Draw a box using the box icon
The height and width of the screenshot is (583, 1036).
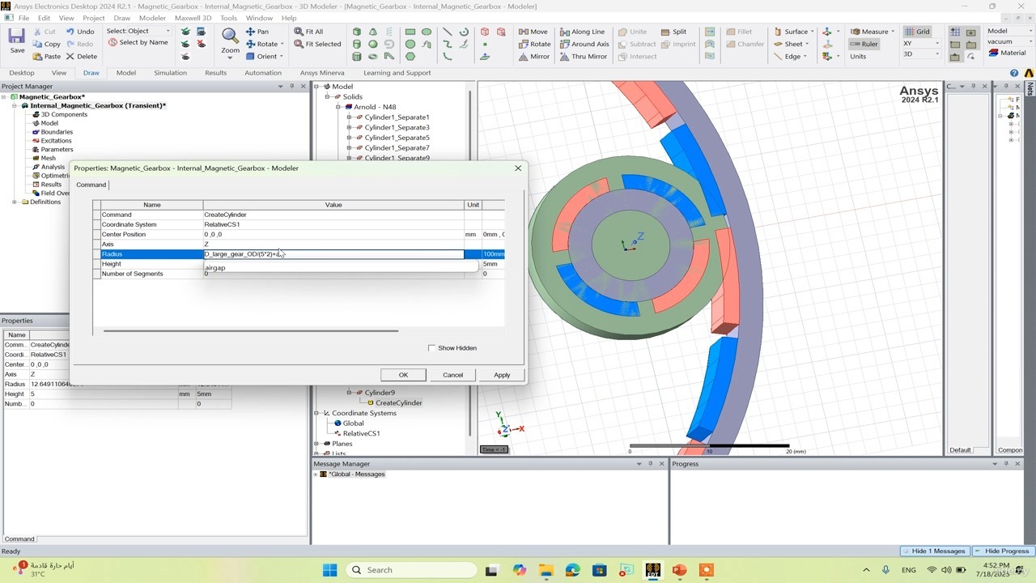coord(357,32)
